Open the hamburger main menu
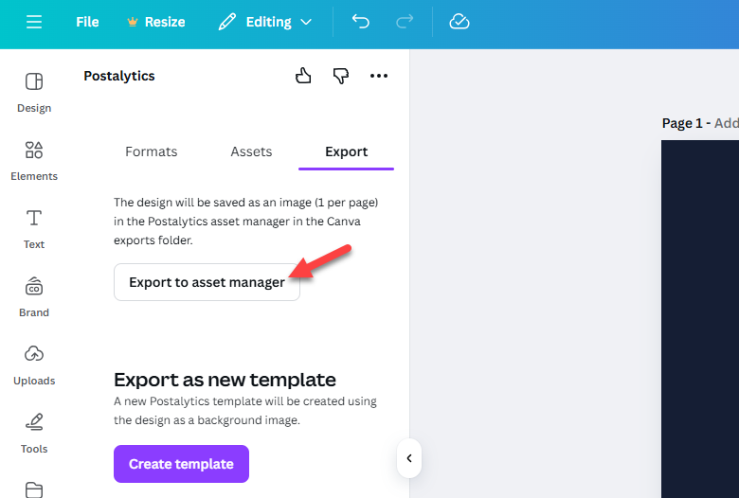 point(34,22)
